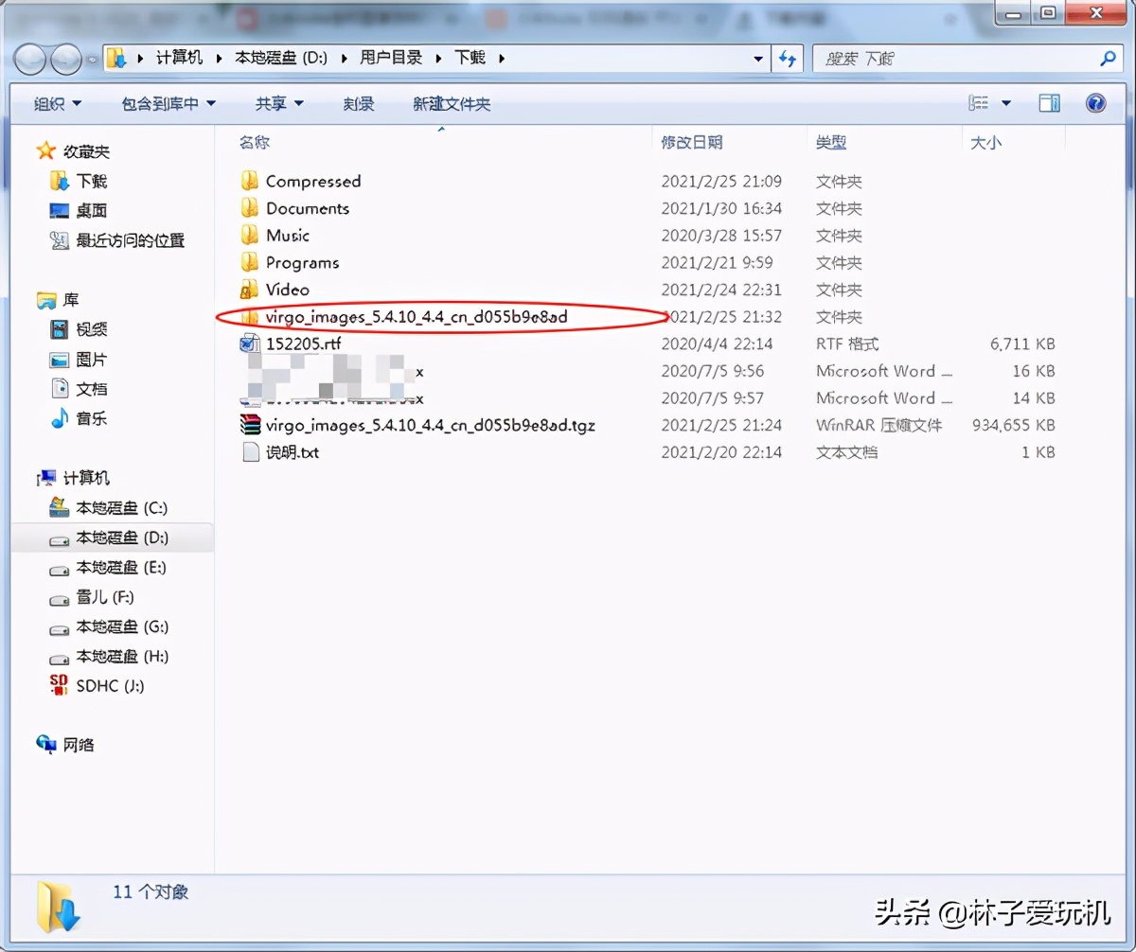This screenshot has width=1136, height=952.
Task: Open the 视频 library
Action: click(x=91, y=329)
